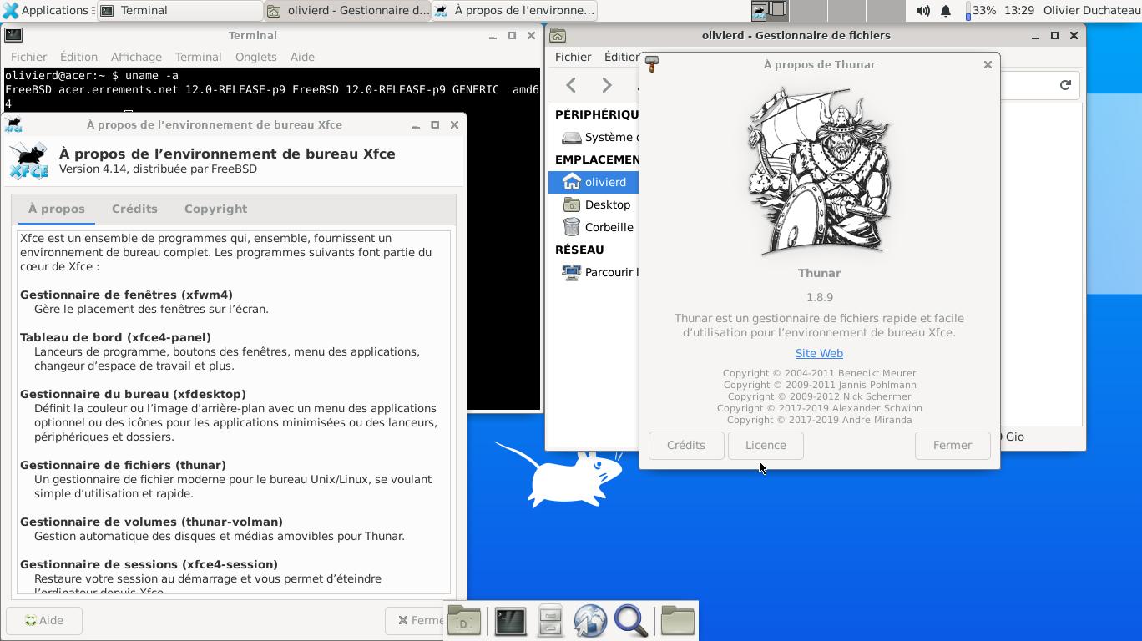Image resolution: width=1142 pixels, height=641 pixels.
Task: Open the file cabinet launcher in the dock
Action: point(550,621)
